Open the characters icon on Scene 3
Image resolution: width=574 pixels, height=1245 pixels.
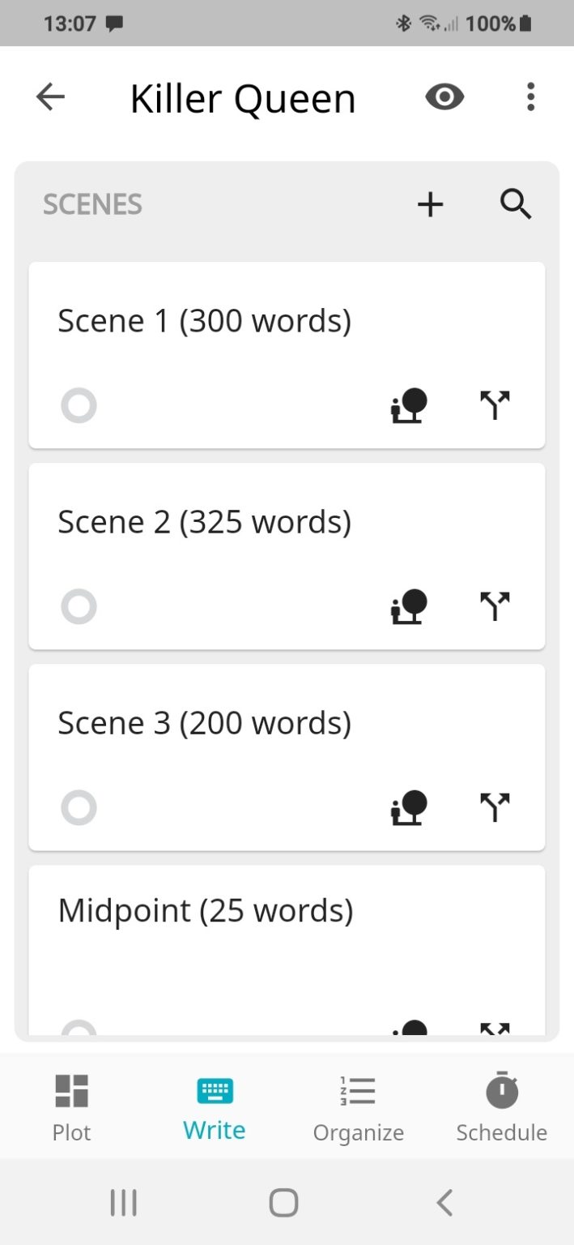pyautogui.click(x=408, y=807)
